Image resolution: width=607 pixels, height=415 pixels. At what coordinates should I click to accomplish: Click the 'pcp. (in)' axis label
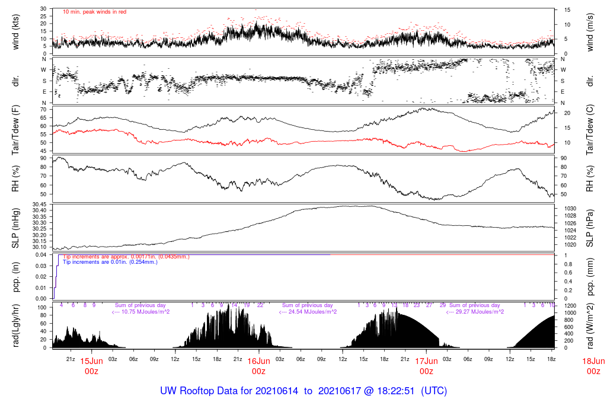pyautogui.click(x=15, y=277)
